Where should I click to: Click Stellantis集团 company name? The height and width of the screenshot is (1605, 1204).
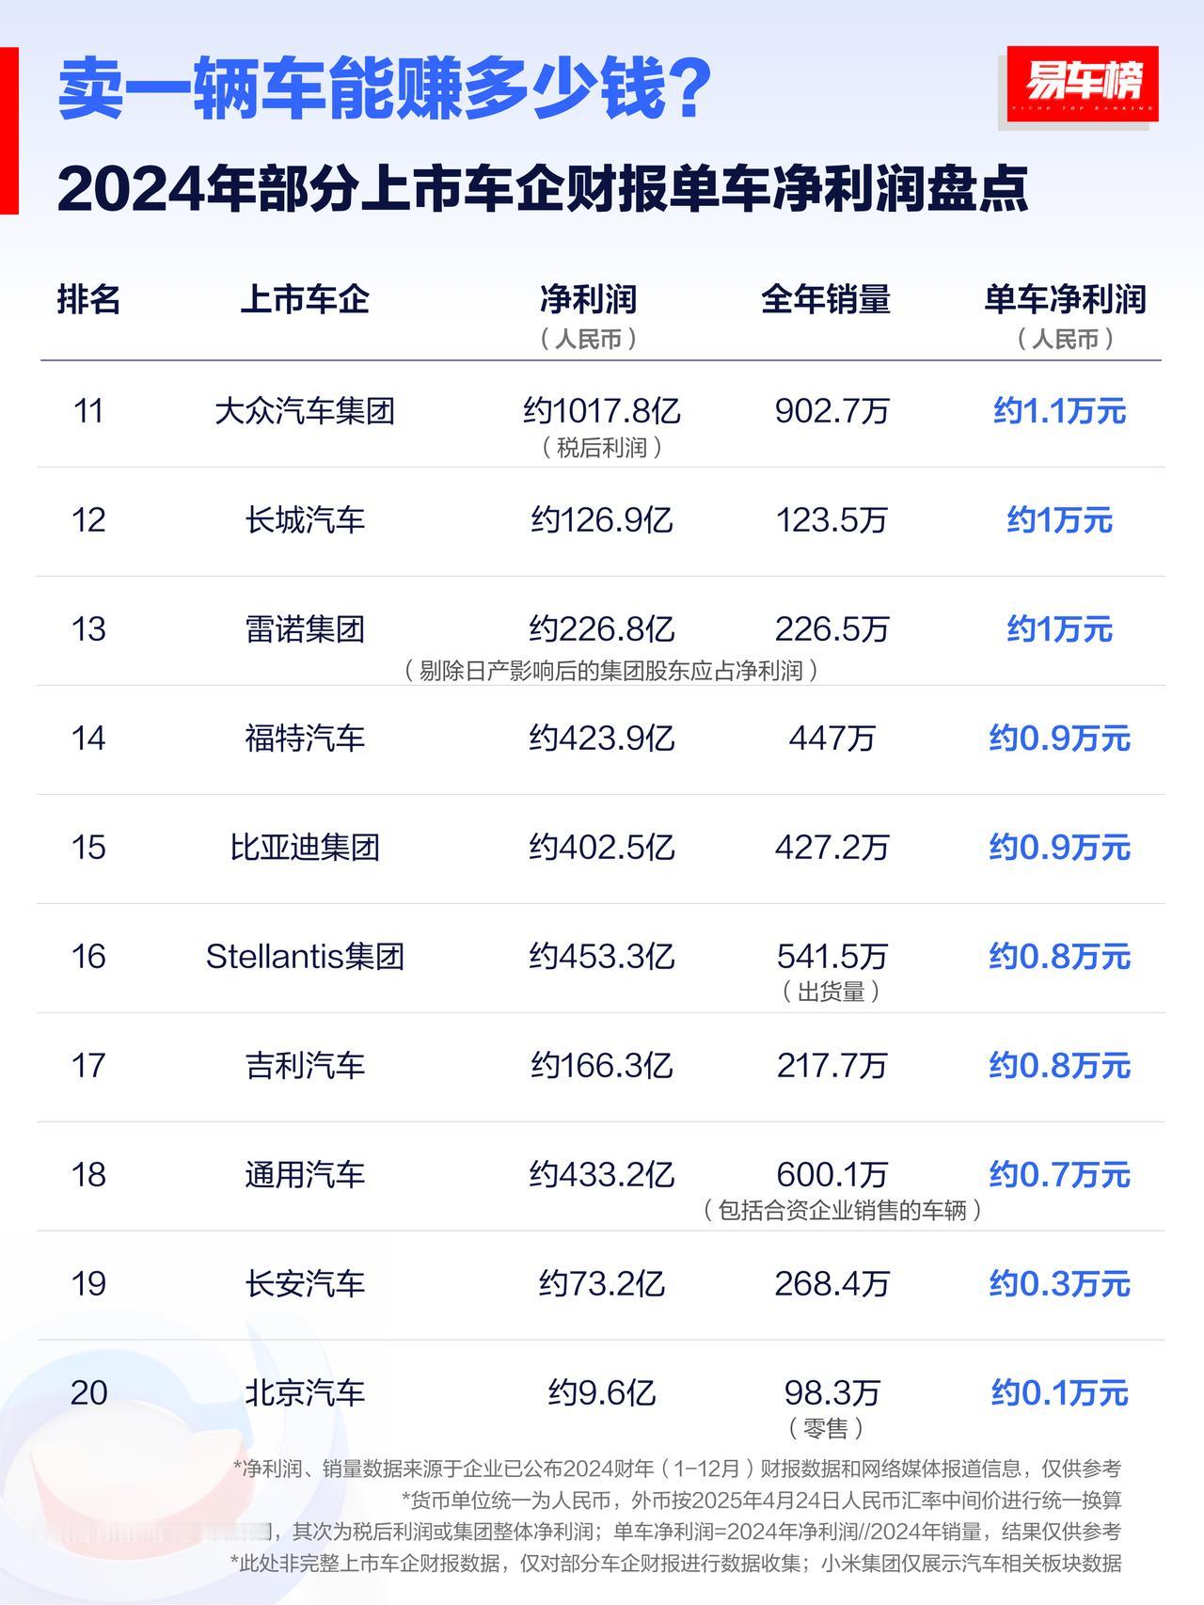click(x=305, y=956)
